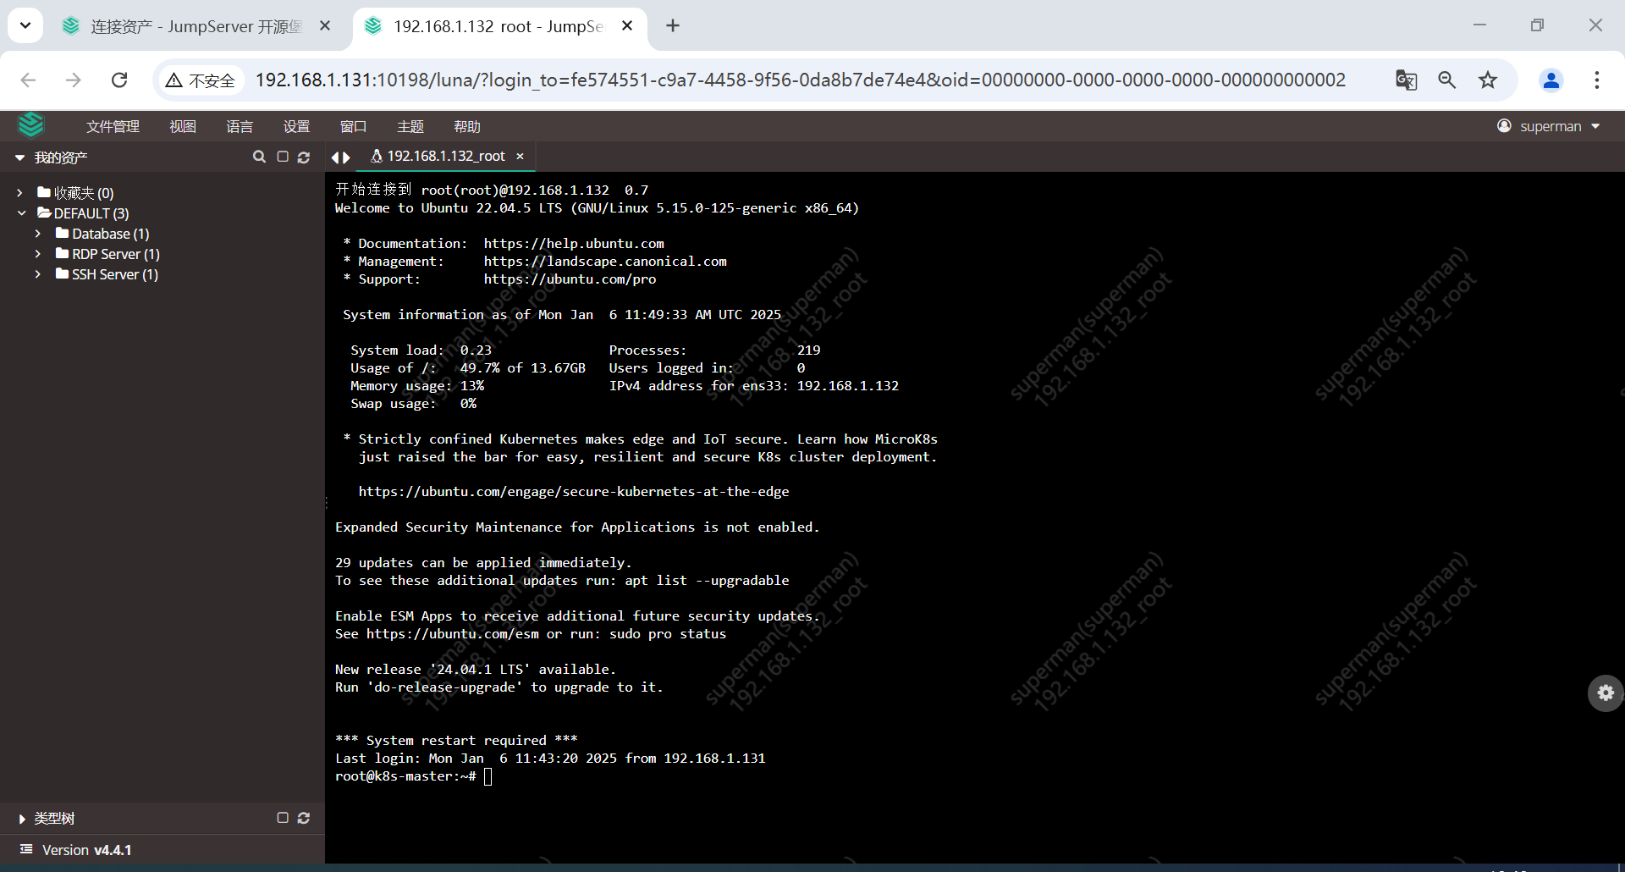This screenshot has height=872, width=1625.
Task: Click the https://landscape.canonical.com text
Action: (x=605, y=262)
